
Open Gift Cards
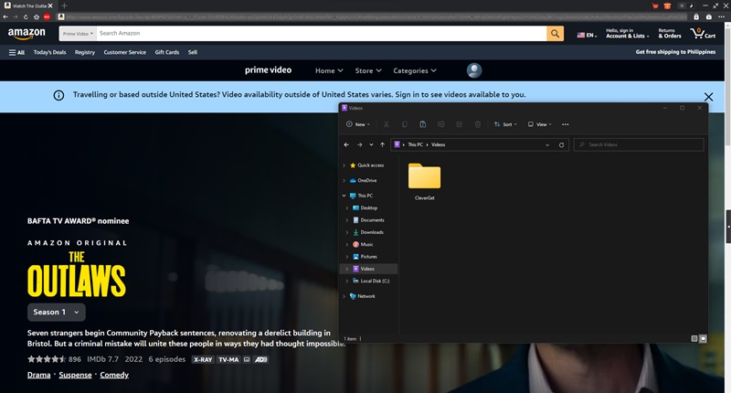[167, 52]
